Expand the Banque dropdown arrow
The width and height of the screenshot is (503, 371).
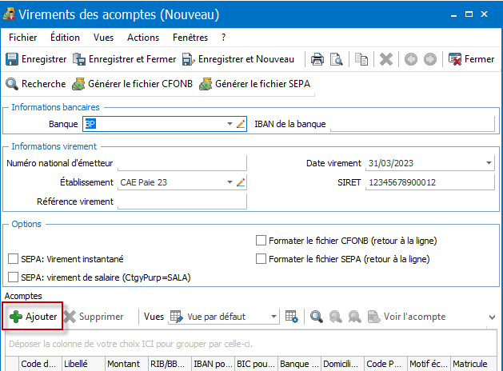[230, 124]
